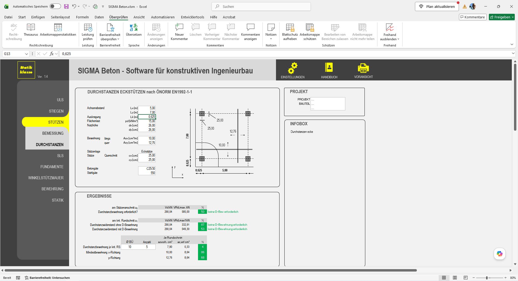Click the 80% zoom level
This screenshot has width=518, height=281.
tap(513, 278)
